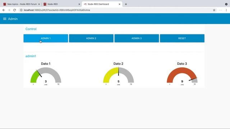
Task: Click the Dato 2 yellow gauge
Action: pyautogui.click(x=119, y=75)
